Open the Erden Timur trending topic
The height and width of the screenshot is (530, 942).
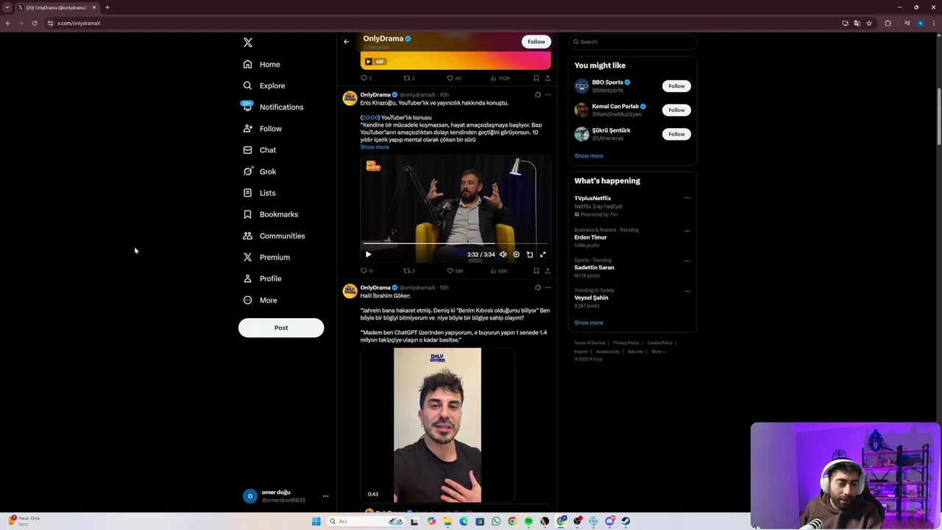[x=590, y=238]
